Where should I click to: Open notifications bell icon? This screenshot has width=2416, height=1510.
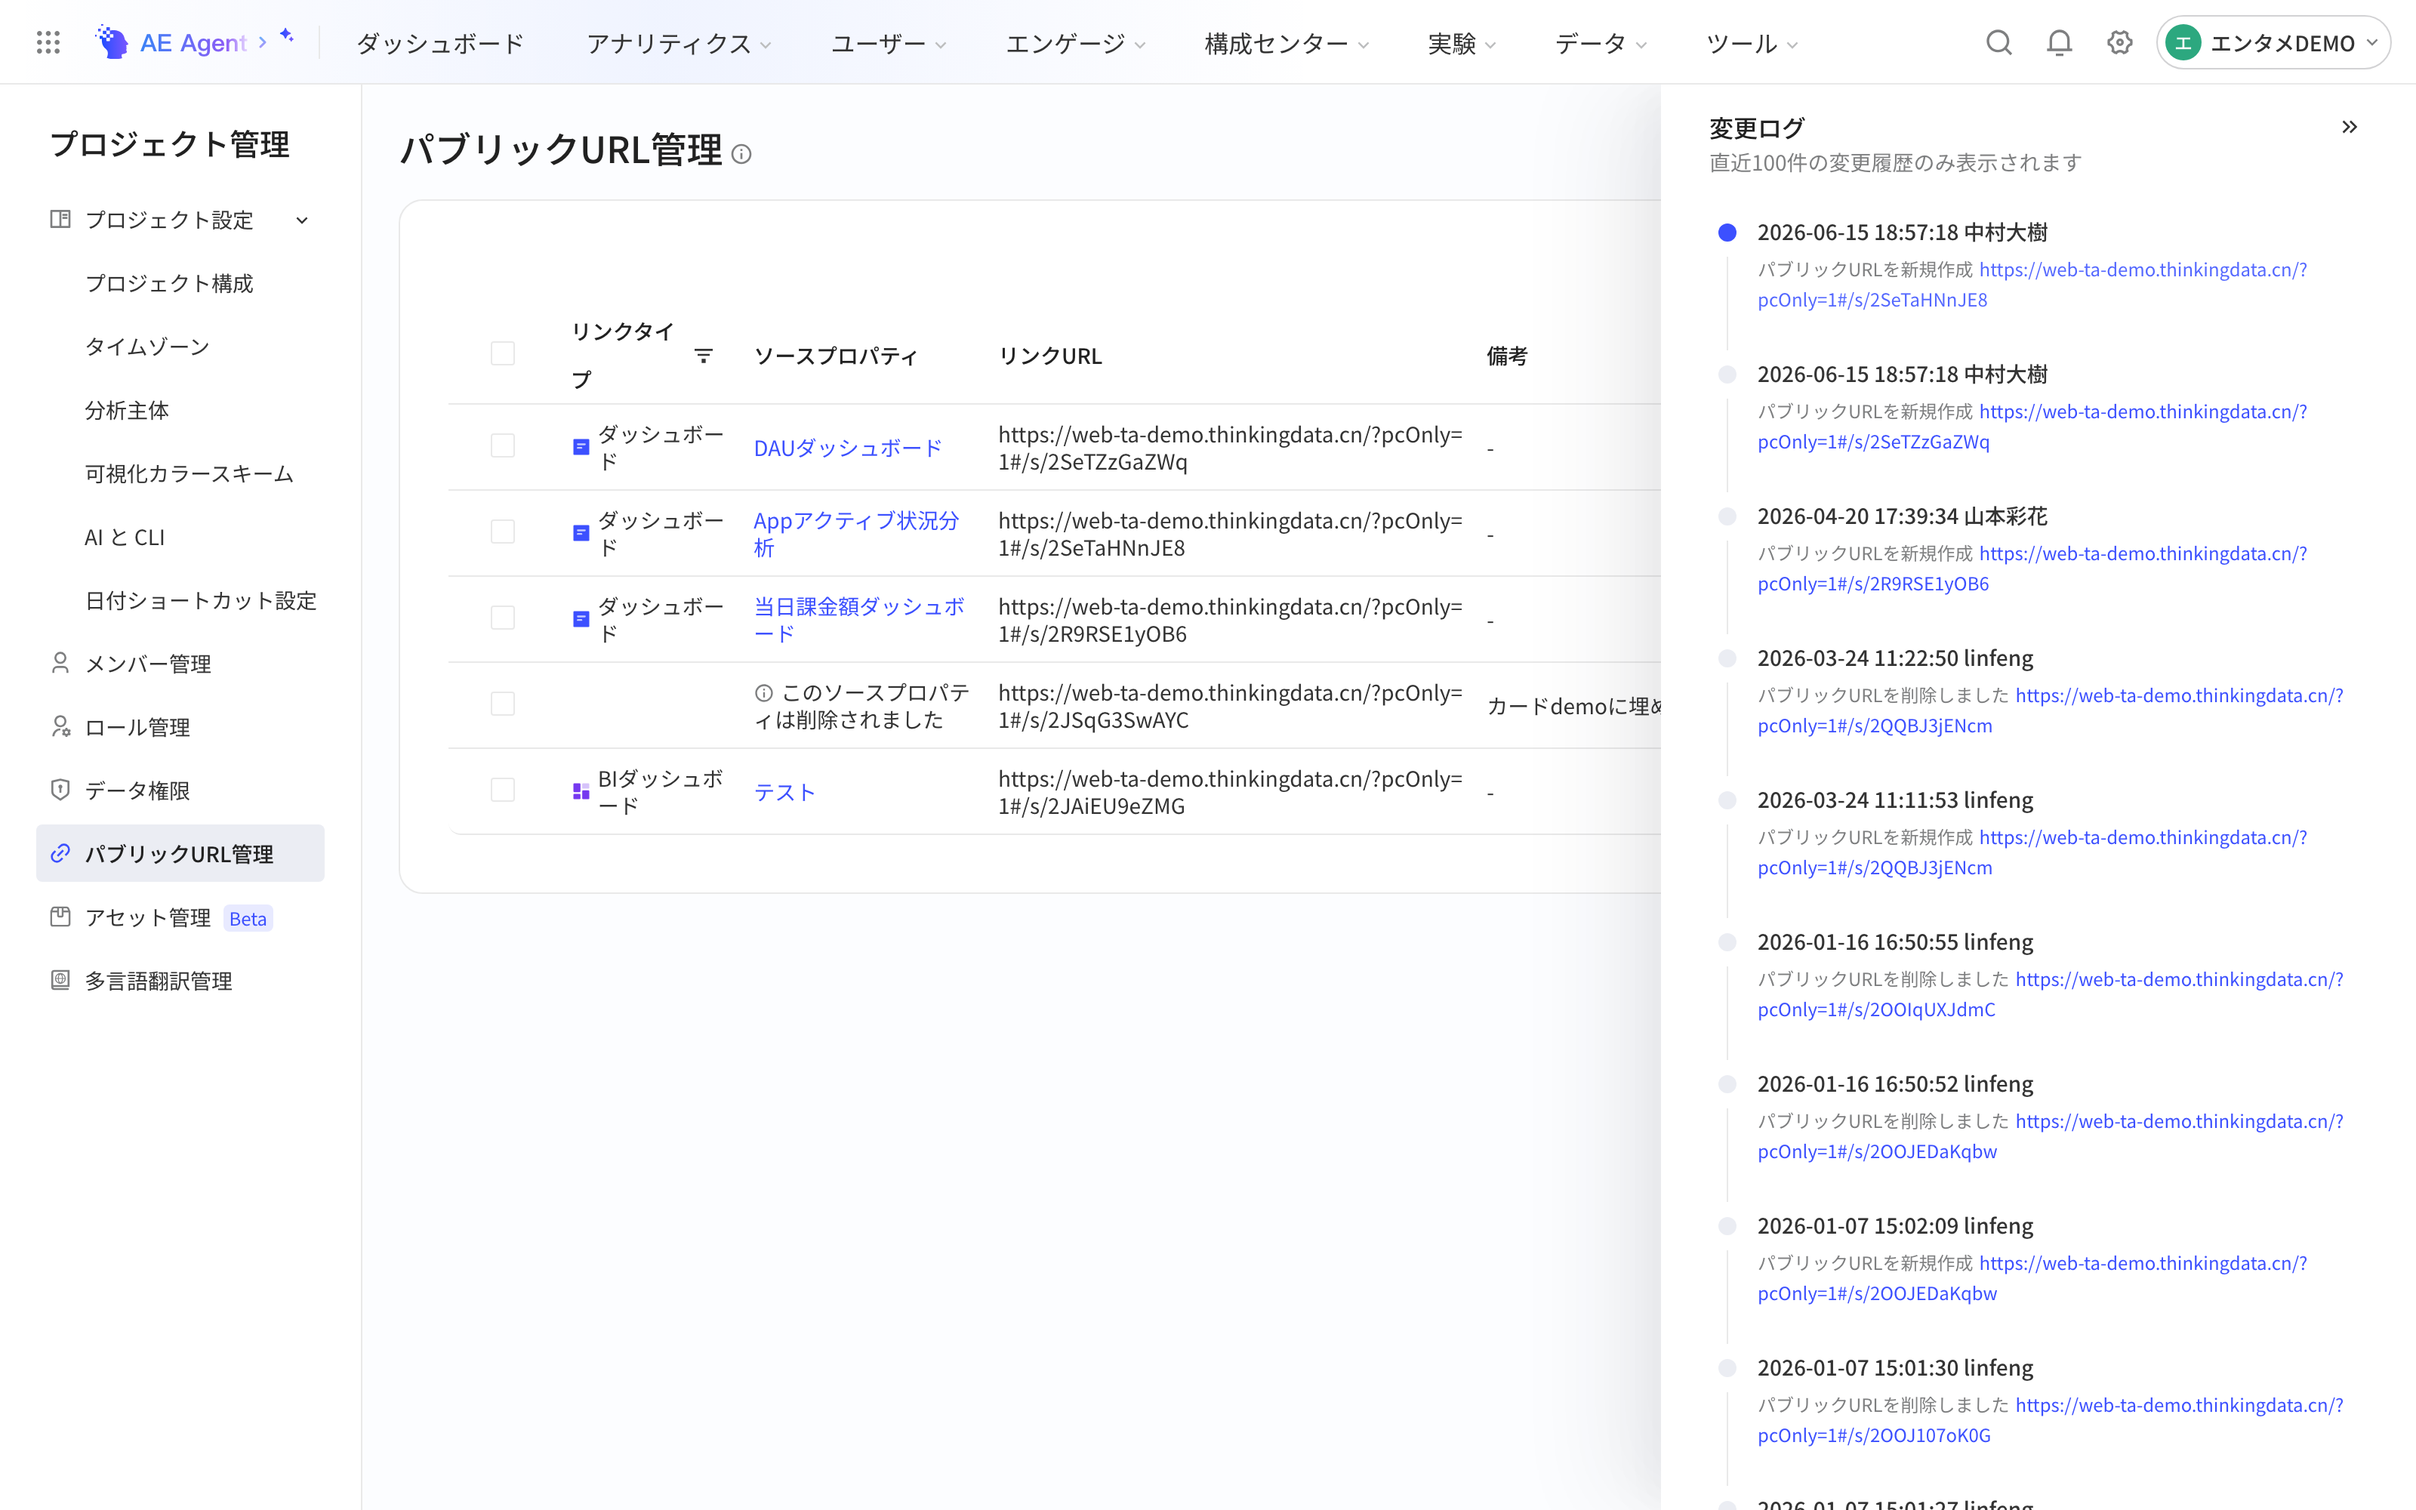coord(2060,43)
